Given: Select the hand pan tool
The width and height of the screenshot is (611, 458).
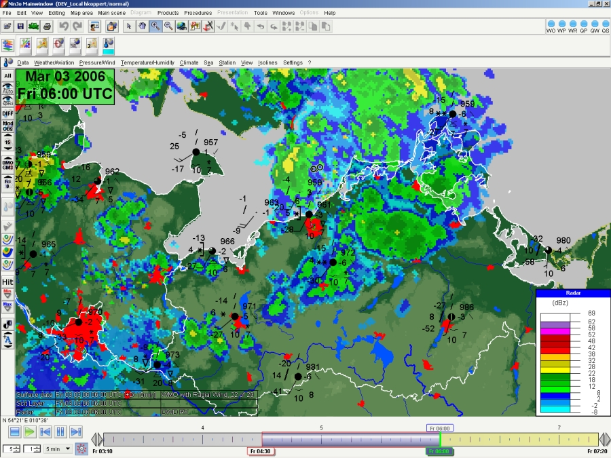Looking at the screenshot, I should (x=143, y=26).
